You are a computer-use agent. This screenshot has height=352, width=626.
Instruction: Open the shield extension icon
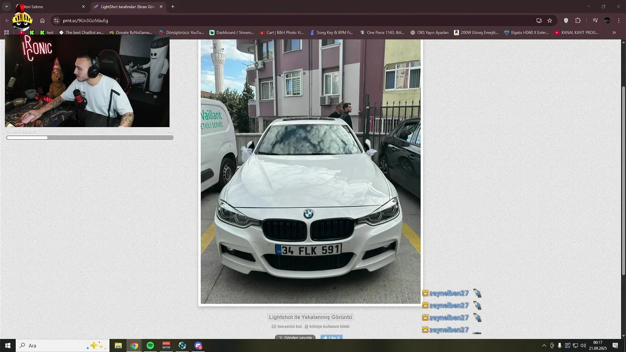coord(566,21)
